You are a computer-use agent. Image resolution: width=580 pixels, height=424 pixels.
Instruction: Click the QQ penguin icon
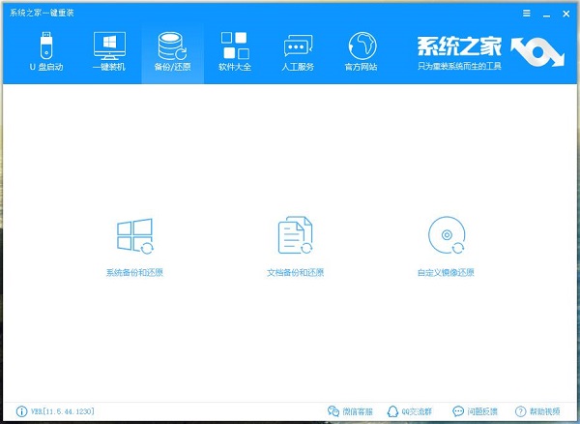tap(392, 411)
